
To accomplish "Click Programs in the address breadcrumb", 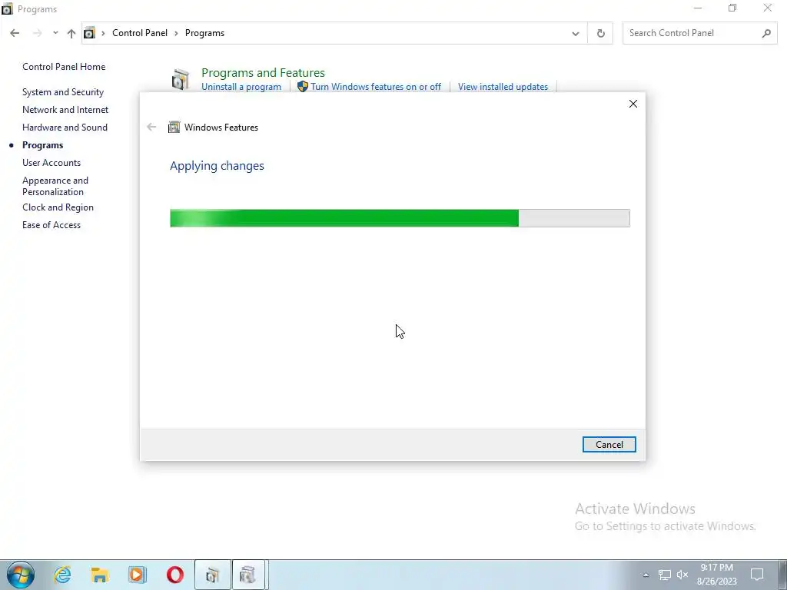I will 204,33.
